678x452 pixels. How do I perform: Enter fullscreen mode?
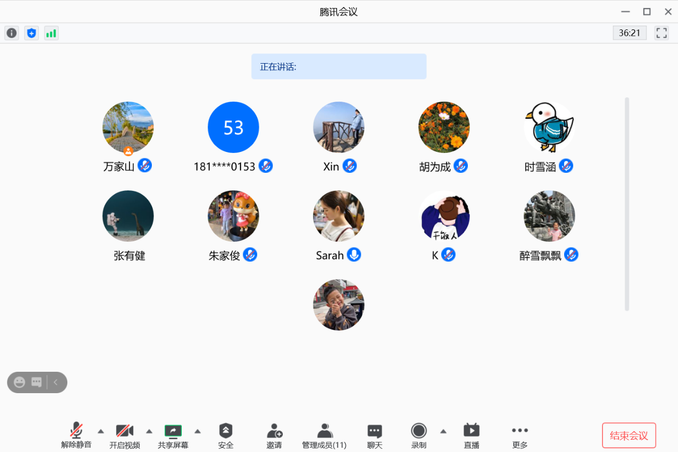(661, 33)
